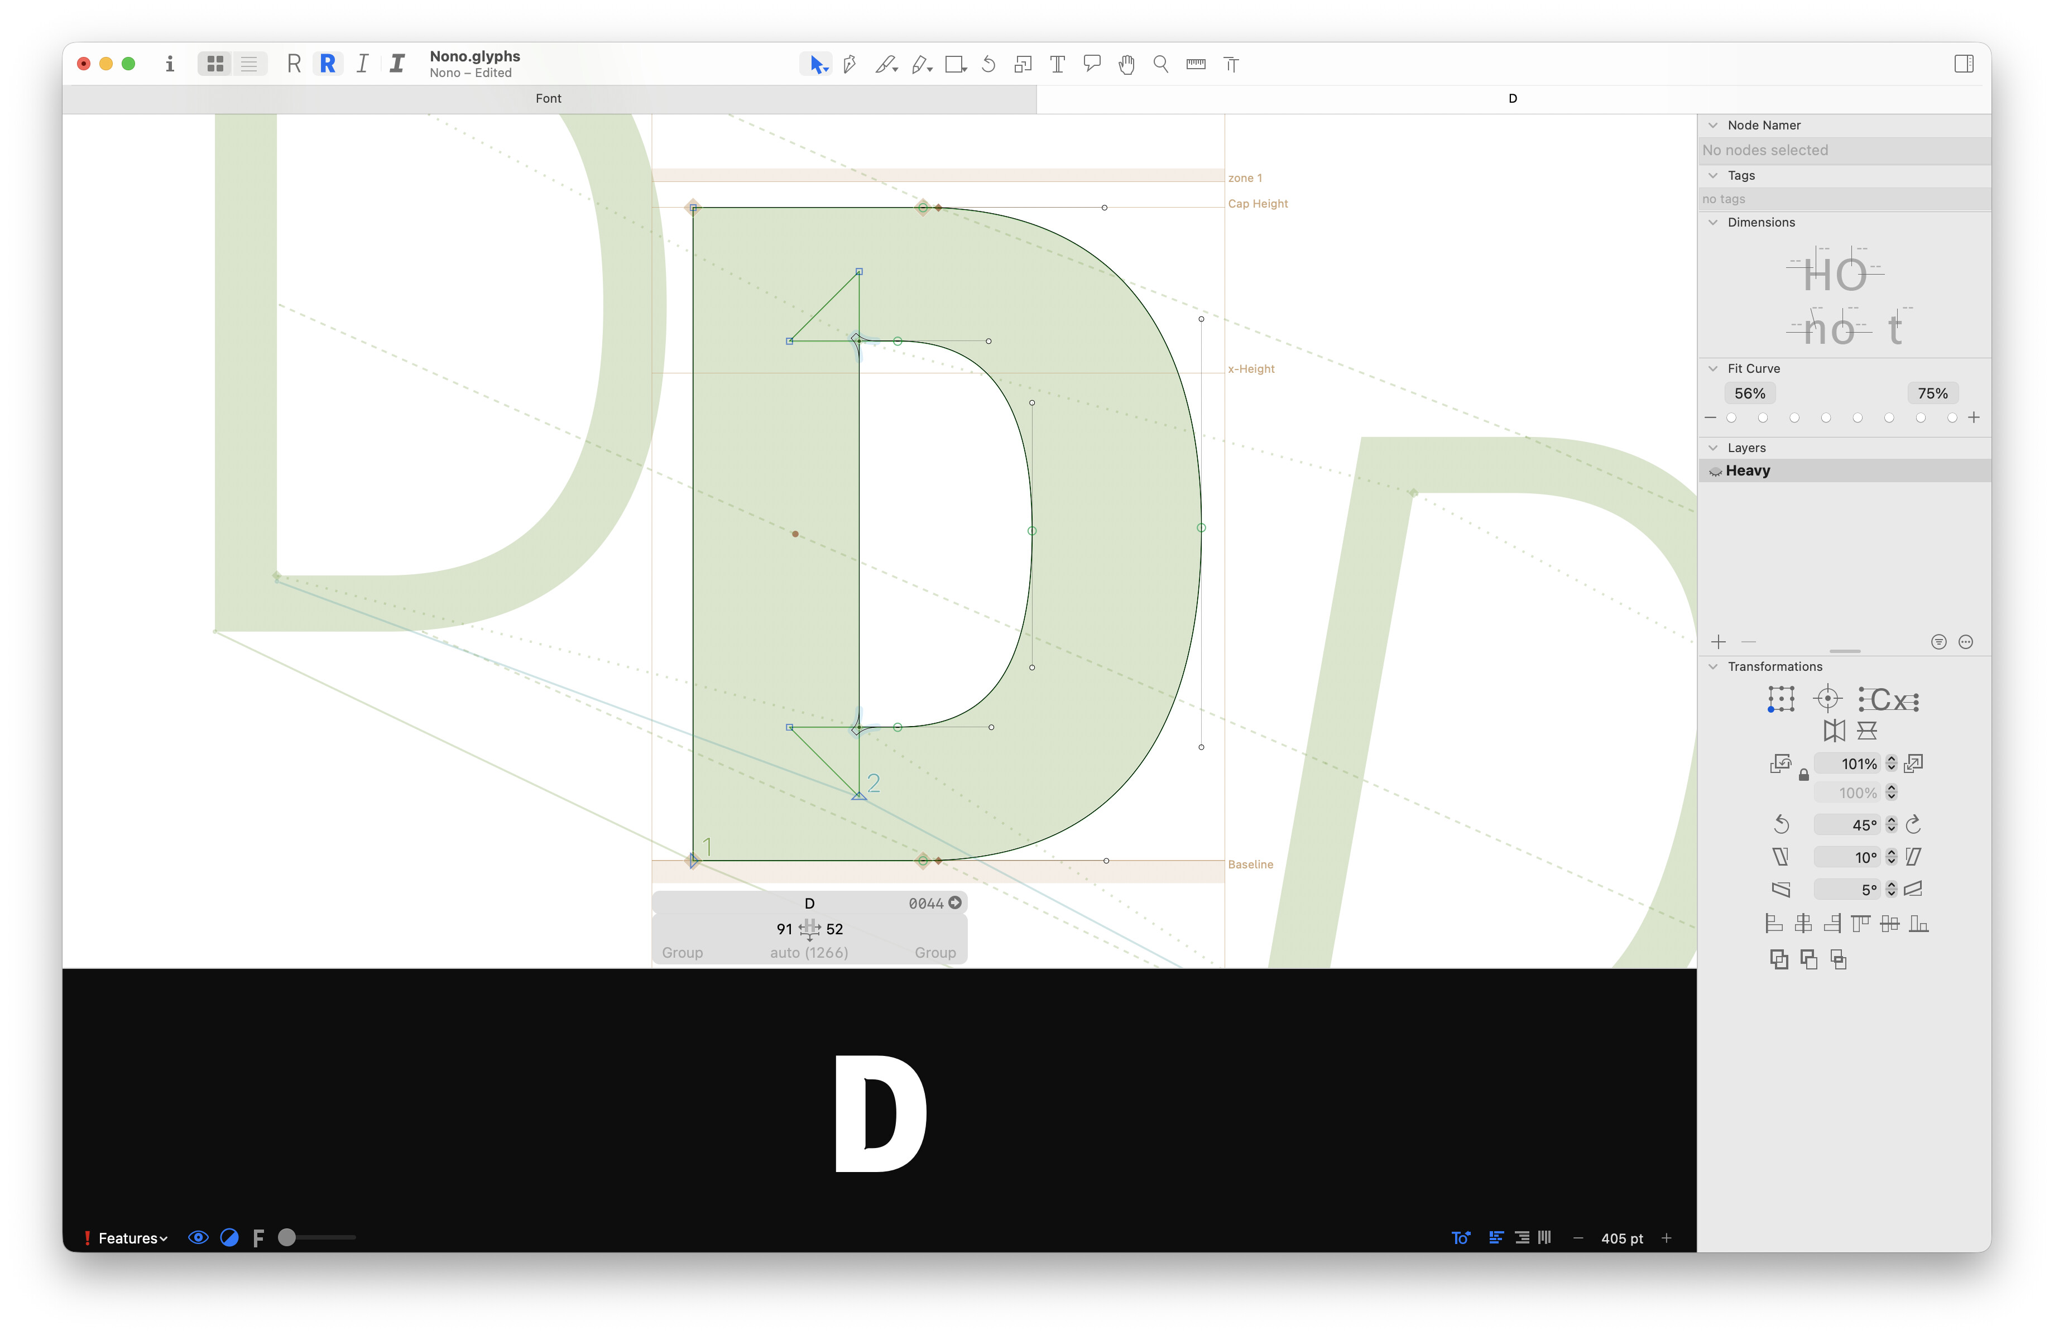Viewport: 2054px width, 1335px height.
Task: Select the Rotate tool
Action: tap(989, 64)
